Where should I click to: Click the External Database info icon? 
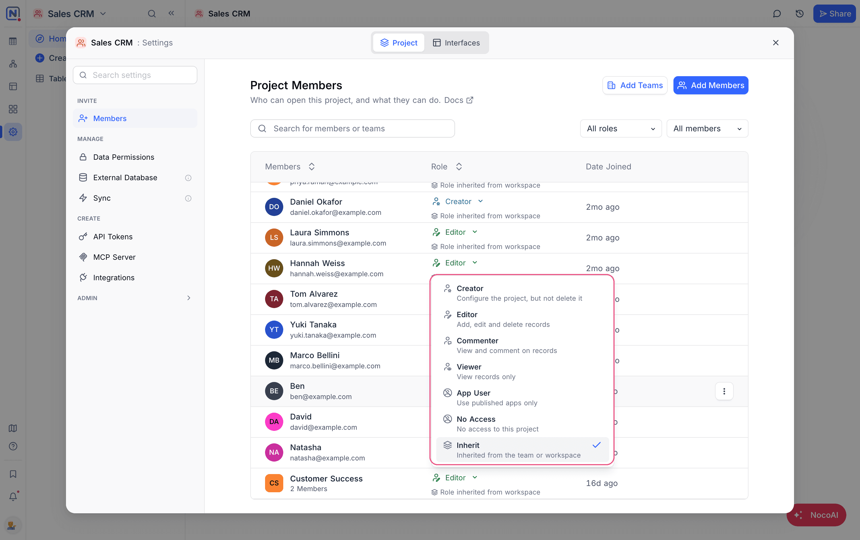(188, 178)
